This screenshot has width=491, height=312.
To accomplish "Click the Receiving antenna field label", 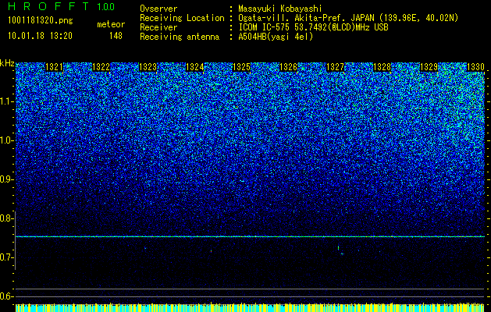I will pos(180,37).
